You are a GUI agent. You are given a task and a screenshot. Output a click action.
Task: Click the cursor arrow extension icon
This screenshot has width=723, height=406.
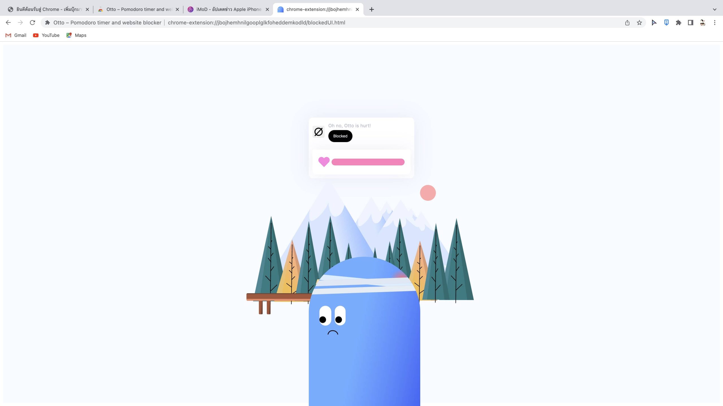654,23
